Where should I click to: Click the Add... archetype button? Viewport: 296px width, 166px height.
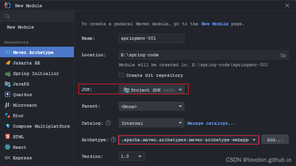click(x=275, y=139)
